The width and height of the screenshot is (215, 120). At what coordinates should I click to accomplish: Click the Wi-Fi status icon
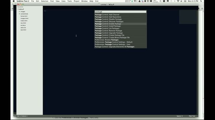point(178,1)
